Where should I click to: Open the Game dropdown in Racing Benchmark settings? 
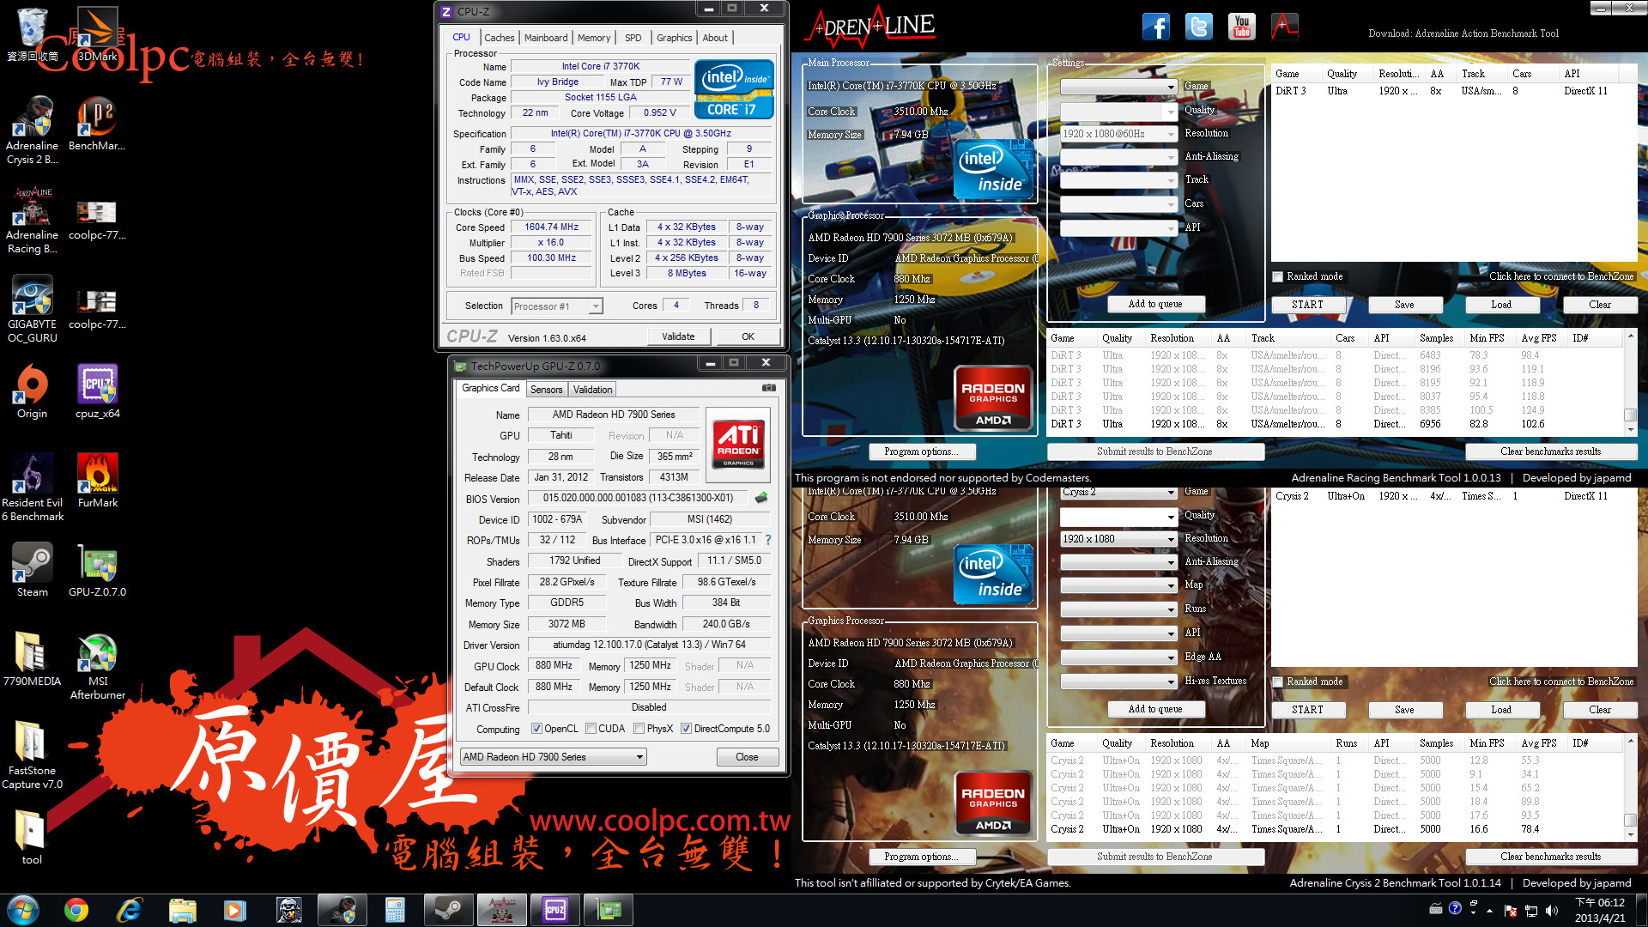point(1119,87)
